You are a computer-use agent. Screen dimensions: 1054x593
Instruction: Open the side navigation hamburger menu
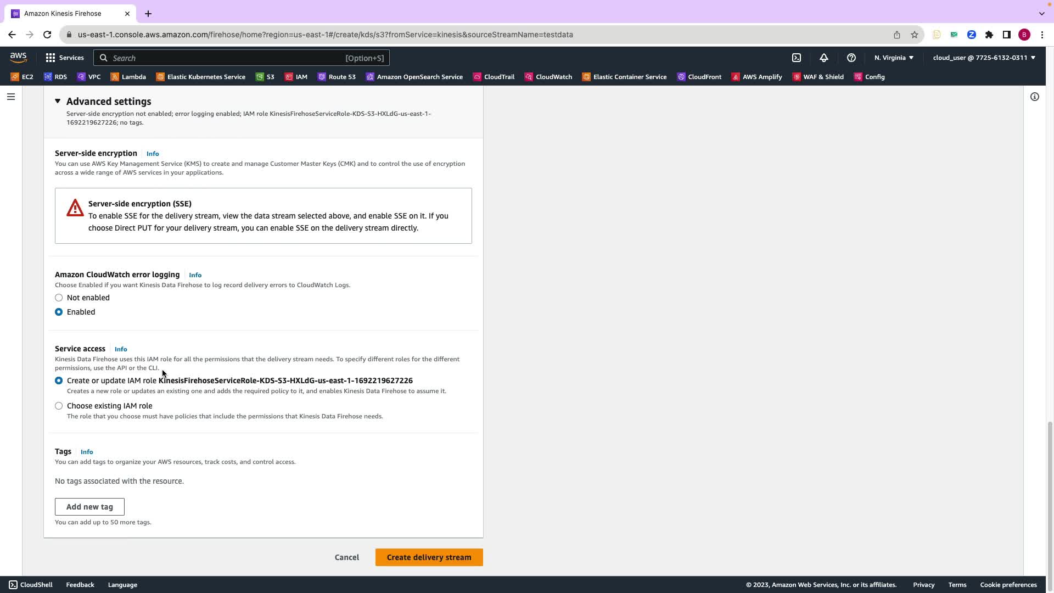pyautogui.click(x=11, y=97)
